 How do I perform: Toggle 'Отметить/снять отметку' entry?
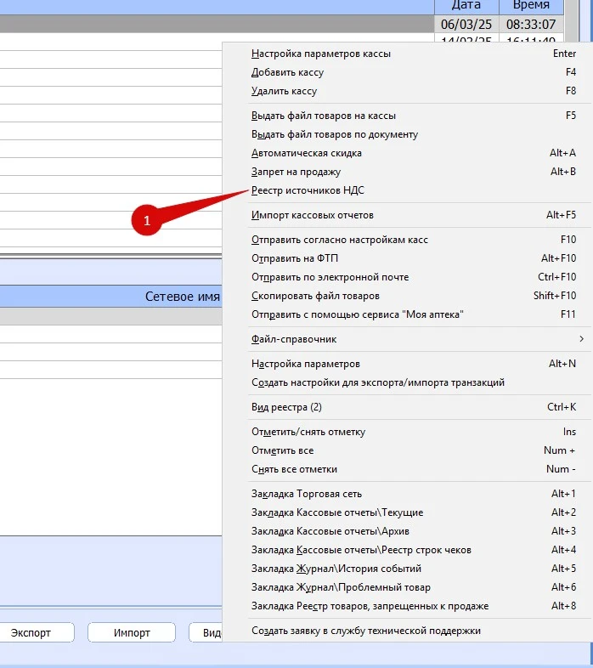(309, 432)
